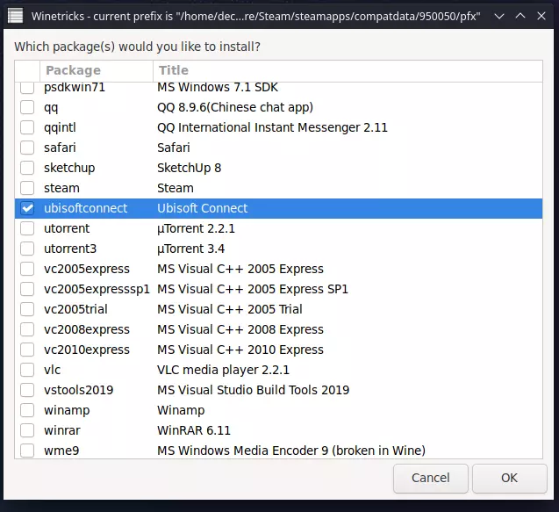Viewport: 559px width, 512px height.
Task: Select the utorrent3 checkbox
Action: coord(28,249)
